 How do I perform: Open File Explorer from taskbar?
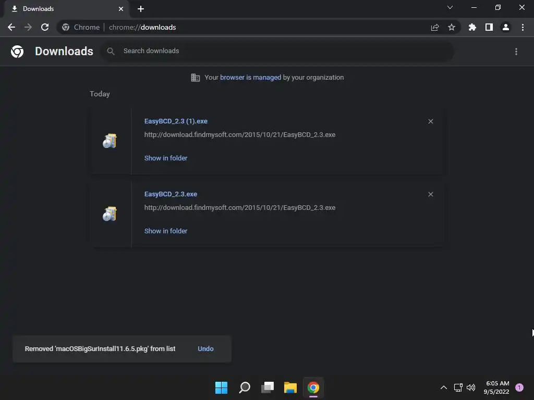click(290, 387)
